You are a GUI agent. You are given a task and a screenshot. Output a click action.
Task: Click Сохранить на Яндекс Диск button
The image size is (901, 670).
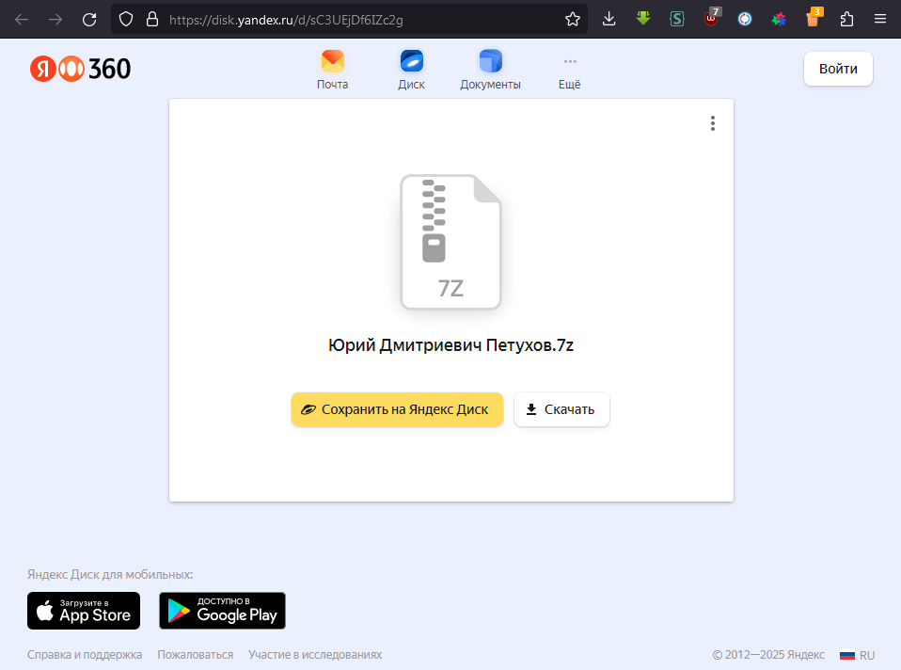[x=397, y=409]
